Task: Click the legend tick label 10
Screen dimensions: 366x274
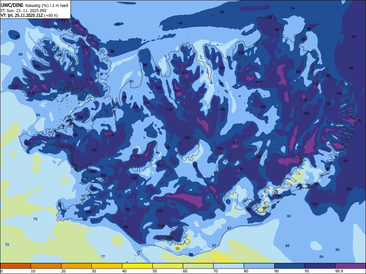Action: tap(33, 271)
